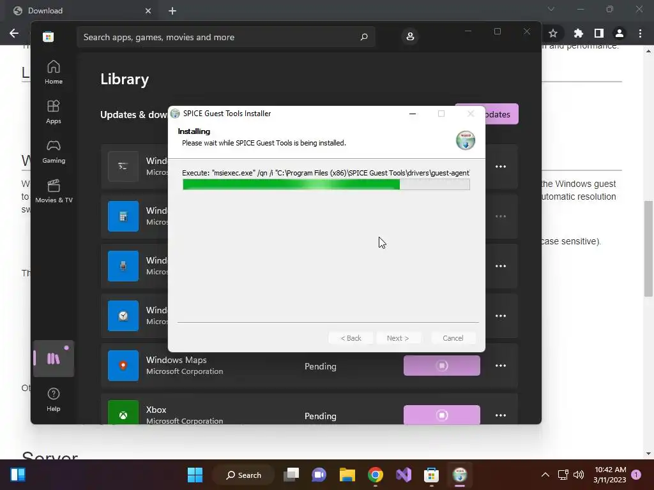Click the Xbox title text
The image size is (654, 490).
[x=156, y=410]
